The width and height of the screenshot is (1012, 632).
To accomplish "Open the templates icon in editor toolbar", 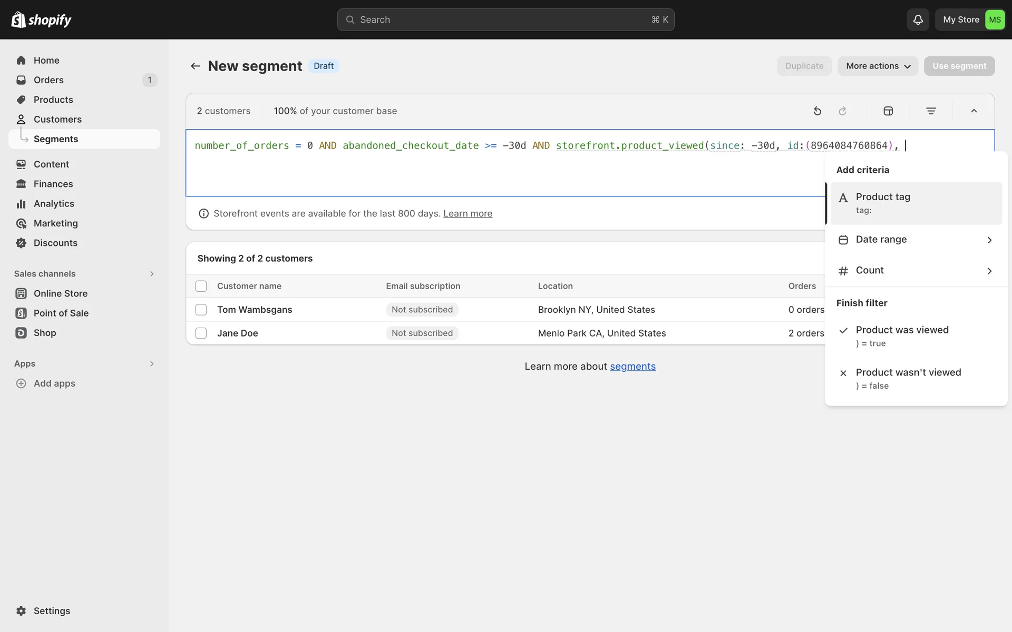I will click(x=888, y=111).
